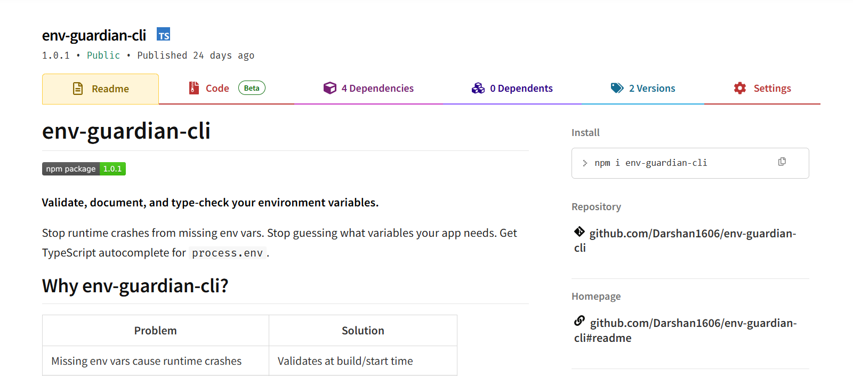Open the 2 Versions tab
Viewport: 853px width, 376px height.
(x=643, y=89)
